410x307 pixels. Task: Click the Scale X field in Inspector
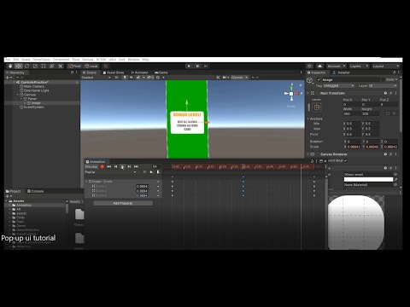(354, 147)
